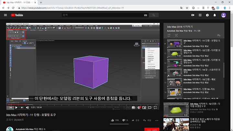Open recommended movie video from UTZI웃지

(176, 125)
